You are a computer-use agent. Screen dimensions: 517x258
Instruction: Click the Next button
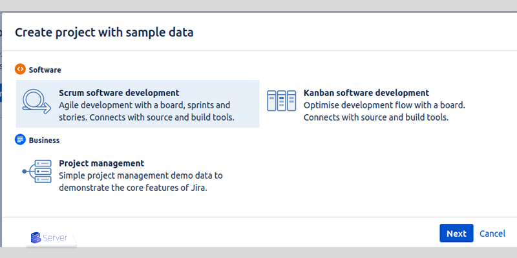point(456,233)
